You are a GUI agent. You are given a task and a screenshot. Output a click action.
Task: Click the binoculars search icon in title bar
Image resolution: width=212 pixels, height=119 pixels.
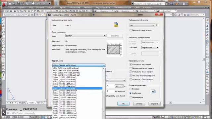167,4
